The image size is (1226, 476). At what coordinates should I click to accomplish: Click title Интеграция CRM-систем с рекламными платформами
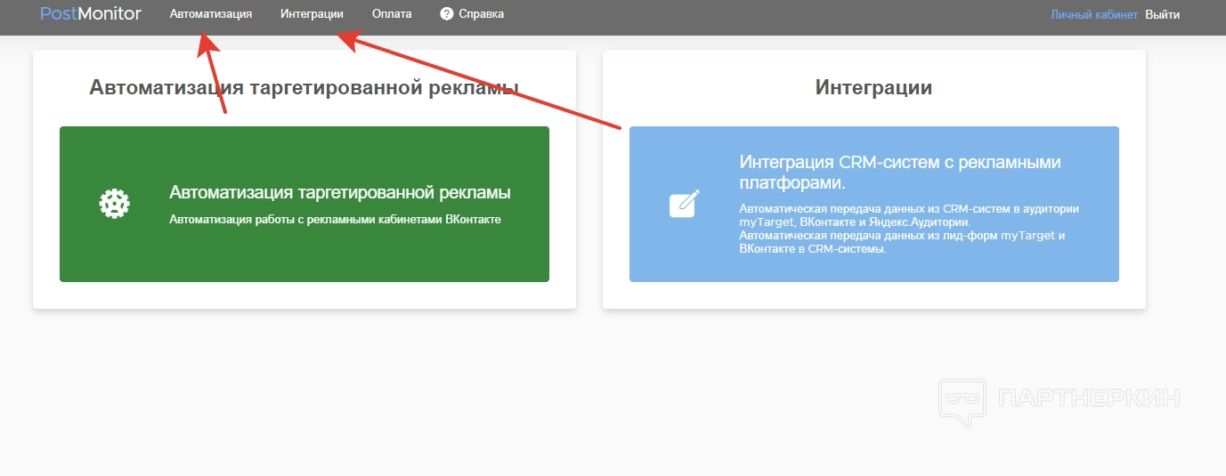pos(900,173)
